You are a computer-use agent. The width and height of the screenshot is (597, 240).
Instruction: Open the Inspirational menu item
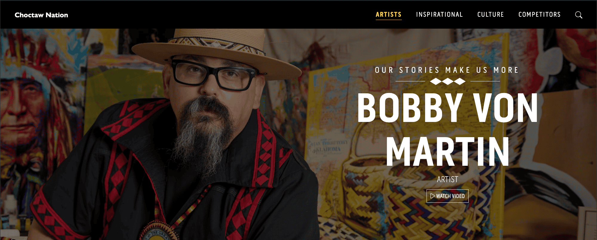(439, 15)
